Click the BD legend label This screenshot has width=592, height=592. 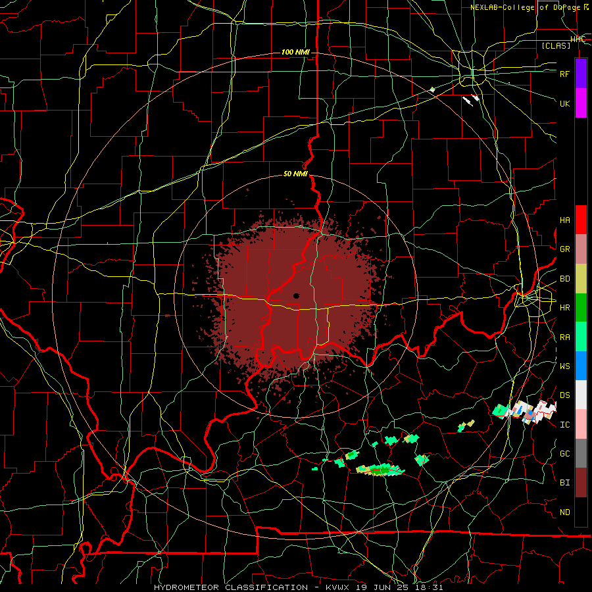click(x=565, y=279)
